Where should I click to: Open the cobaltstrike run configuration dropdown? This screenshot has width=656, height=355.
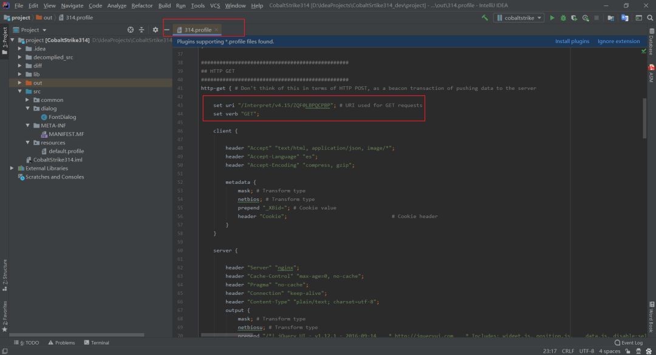[519, 18]
